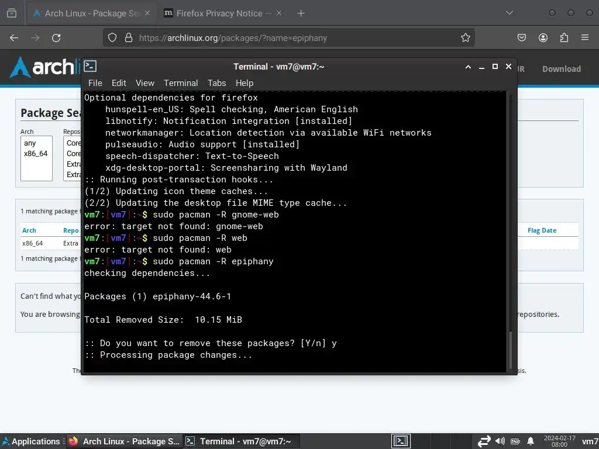Reload the Arch Linux packages page
This screenshot has height=449, width=599.
click(x=56, y=38)
